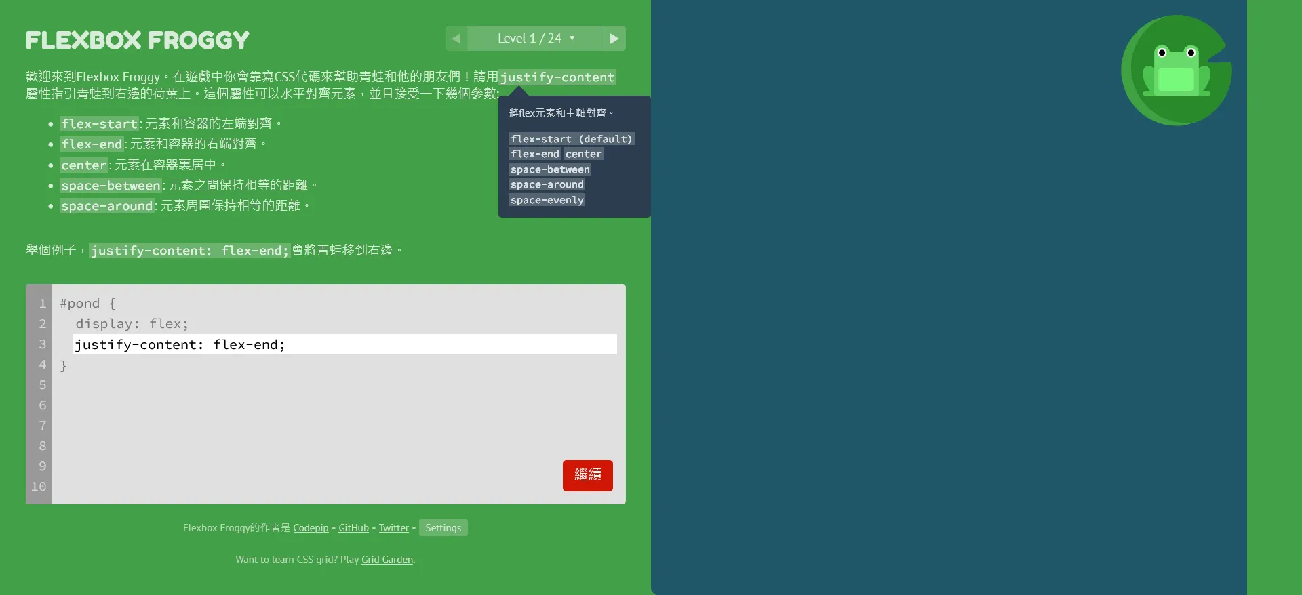Open the Level 1 / 24 dropdown

click(x=536, y=39)
